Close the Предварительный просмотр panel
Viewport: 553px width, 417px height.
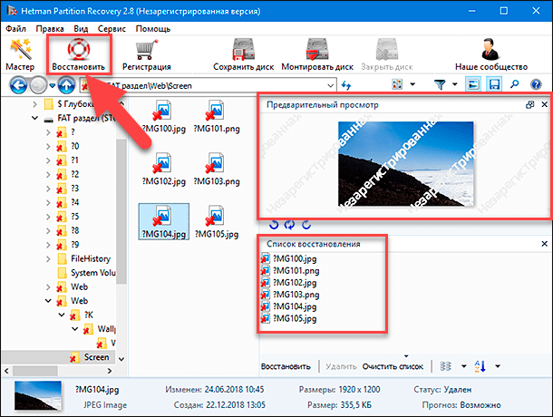(545, 104)
